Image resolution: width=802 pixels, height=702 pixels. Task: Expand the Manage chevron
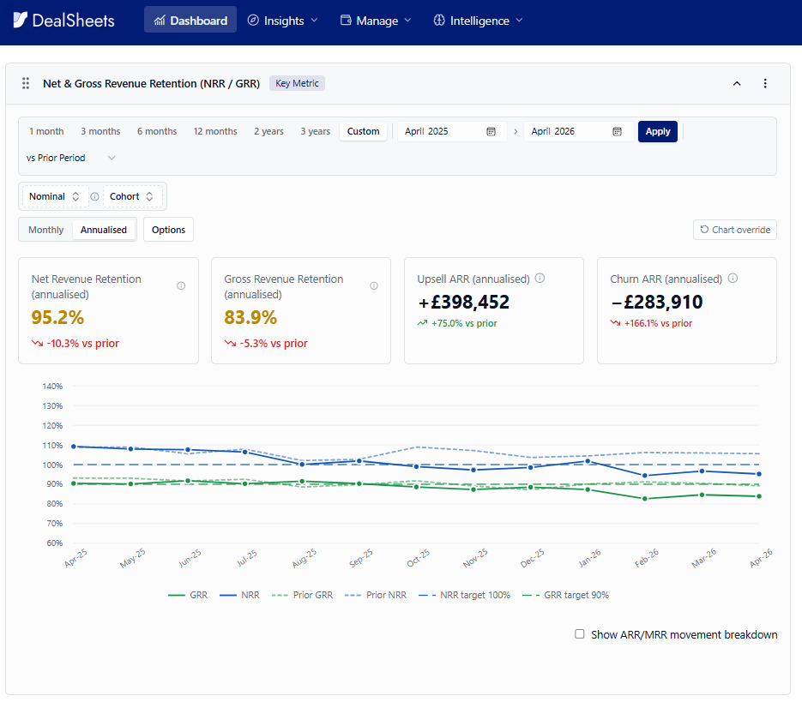click(407, 21)
